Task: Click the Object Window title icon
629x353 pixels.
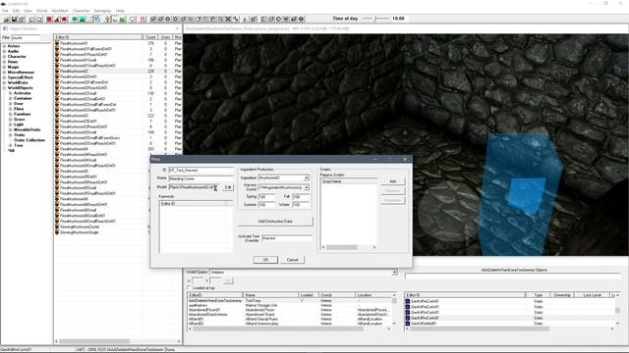Action: click(x=5, y=28)
